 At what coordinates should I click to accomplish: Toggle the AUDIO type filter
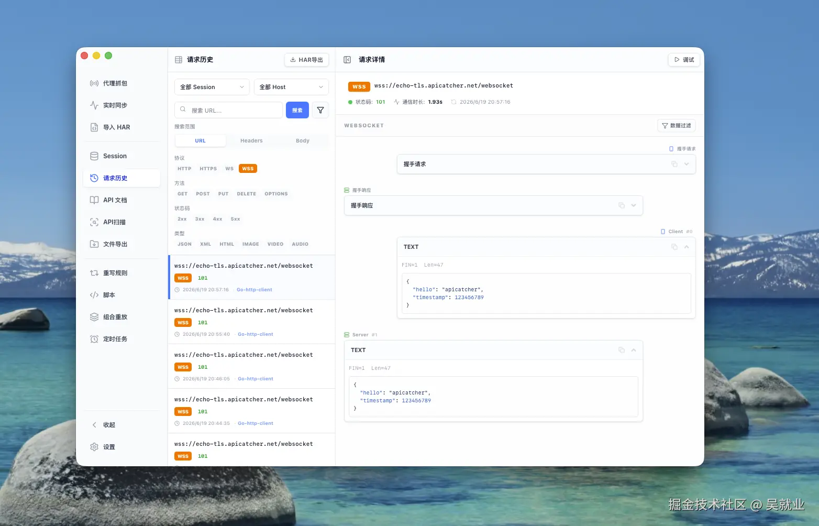click(x=300, y=244)
